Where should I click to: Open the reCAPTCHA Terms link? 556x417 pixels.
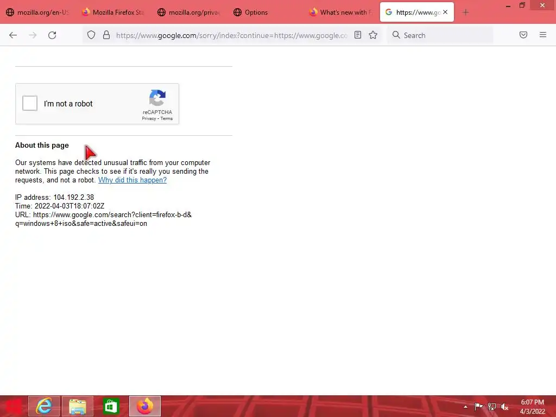point(167,119)
